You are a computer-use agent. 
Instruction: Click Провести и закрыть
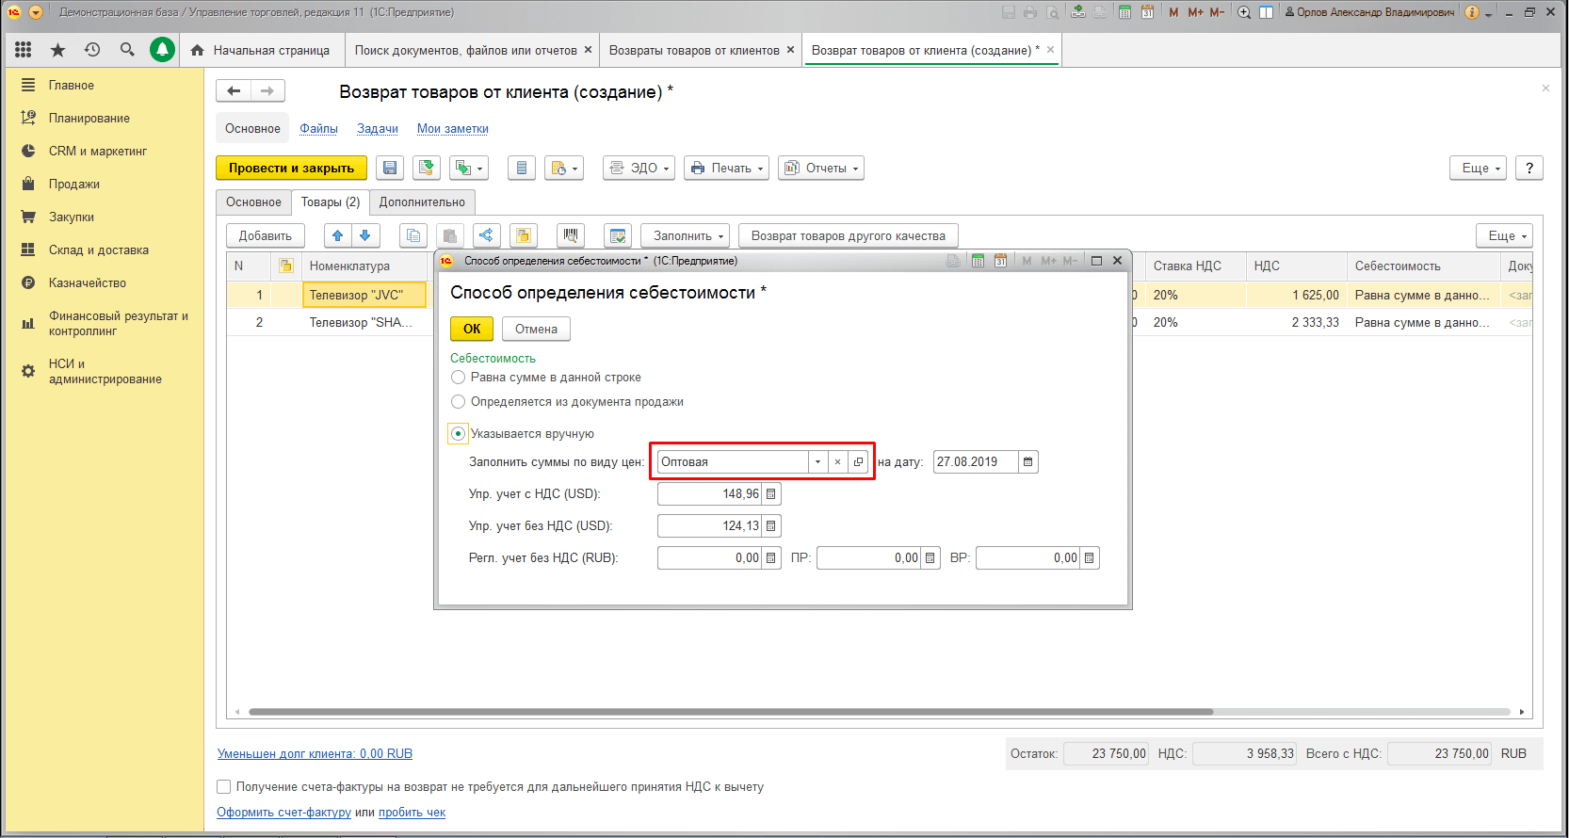point(291,168)
